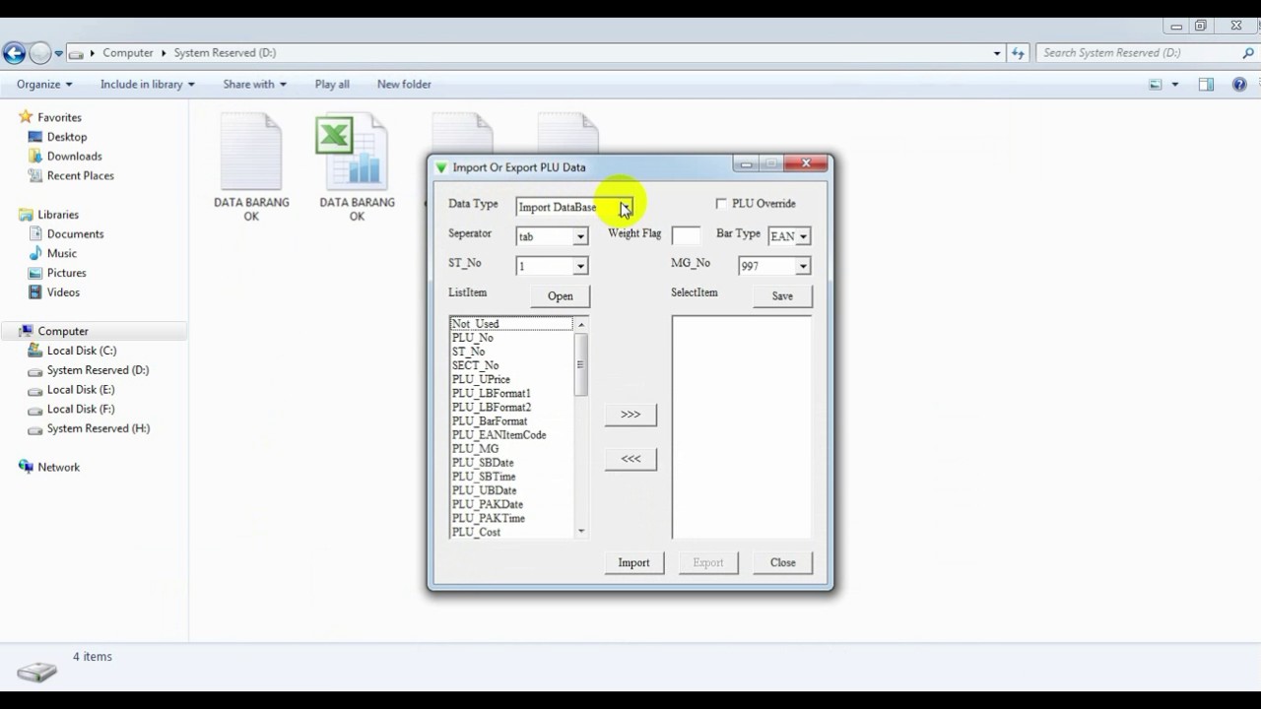The width and height of the screenshot is (1261, 709).
Task: Select ST_No in the ListItem list
Action: coord(468,352)
